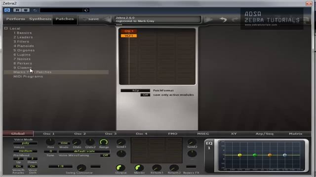
Task: Click the Output volume knob
Action: [x=120, y=168]
